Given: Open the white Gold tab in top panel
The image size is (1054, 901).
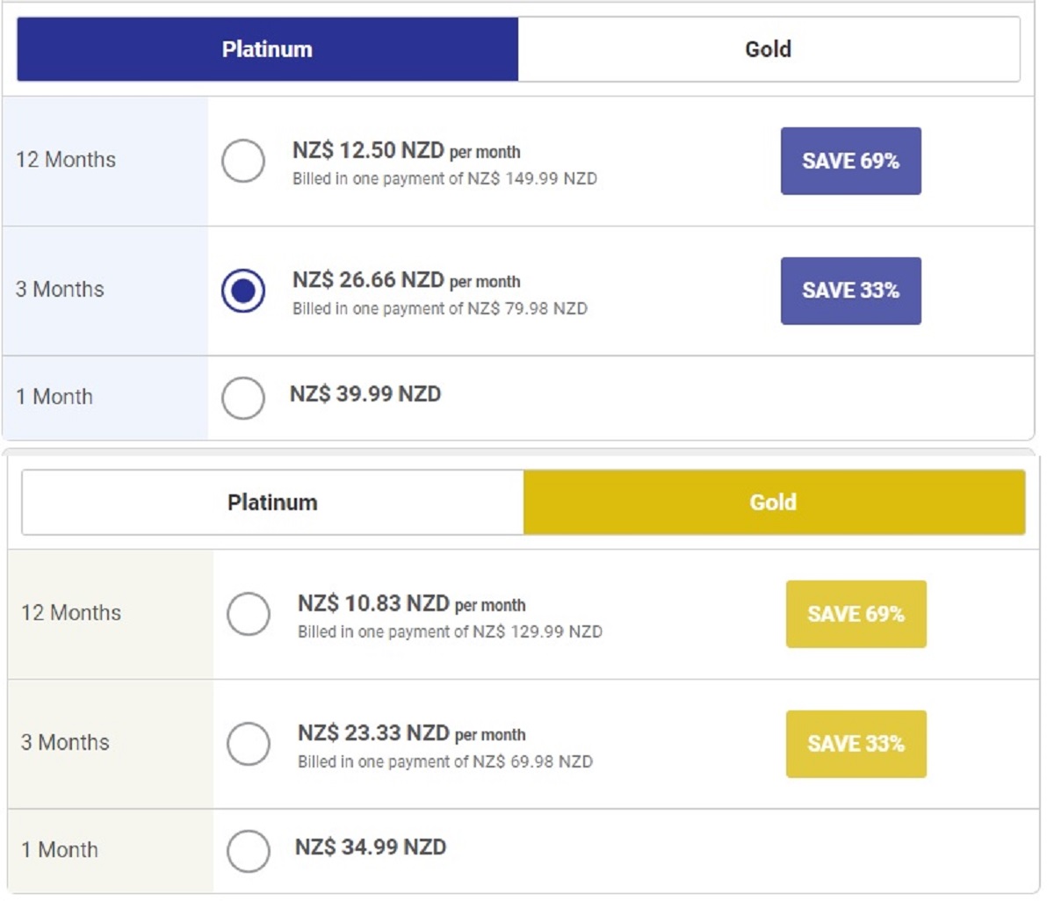Looking at the screenshot, I should pyautogui.click(x=769, y=49).
